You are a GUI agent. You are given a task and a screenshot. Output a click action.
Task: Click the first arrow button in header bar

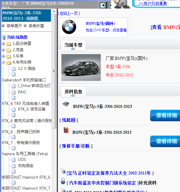point(103,5)
